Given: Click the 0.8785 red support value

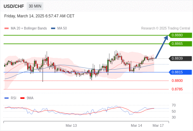Looking at the screenshot, I should point(177,89).
